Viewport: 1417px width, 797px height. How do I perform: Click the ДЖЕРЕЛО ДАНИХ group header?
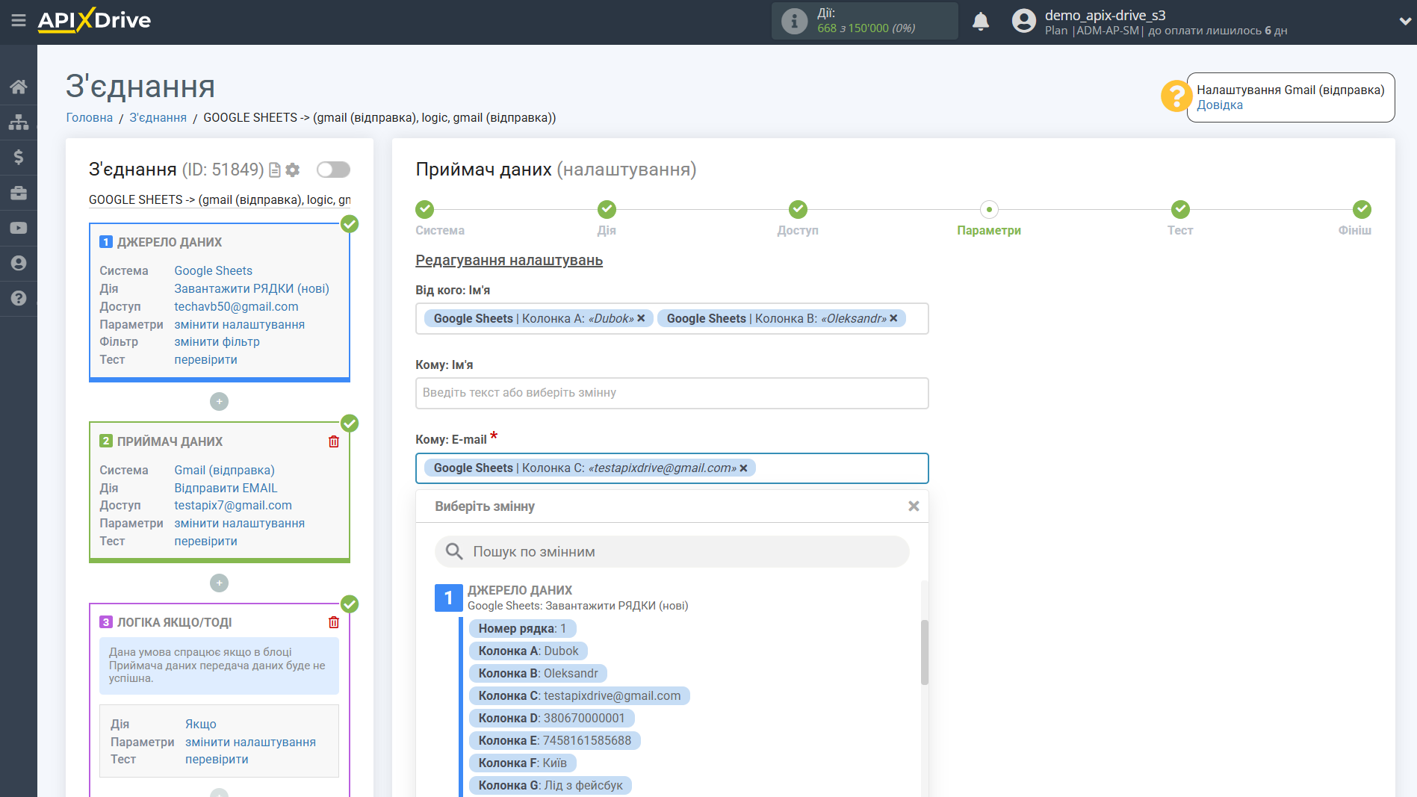pyautogui.click(x=520, y=590)
